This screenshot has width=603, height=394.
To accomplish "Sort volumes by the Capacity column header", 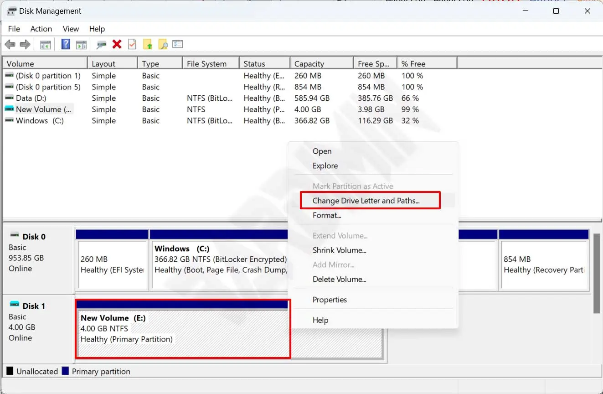I will pyautogui.click(x=309, y=64).
